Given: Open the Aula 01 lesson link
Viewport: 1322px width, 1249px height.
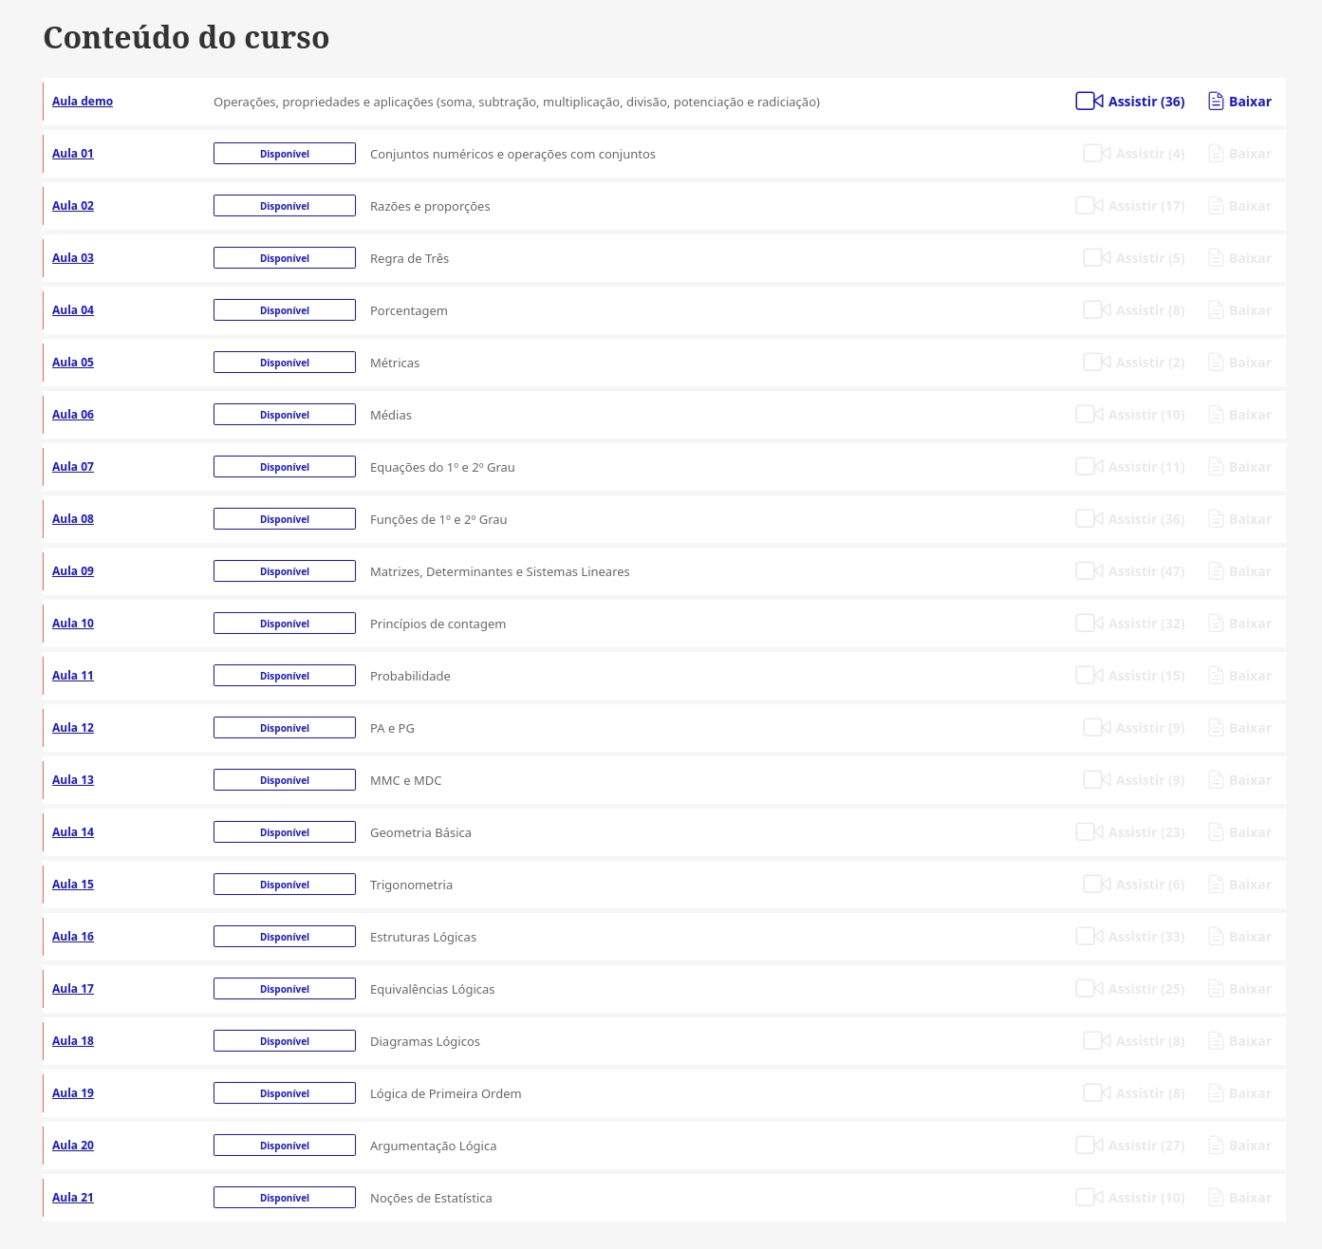Looking at the screenshot, I should coord(73,154).
